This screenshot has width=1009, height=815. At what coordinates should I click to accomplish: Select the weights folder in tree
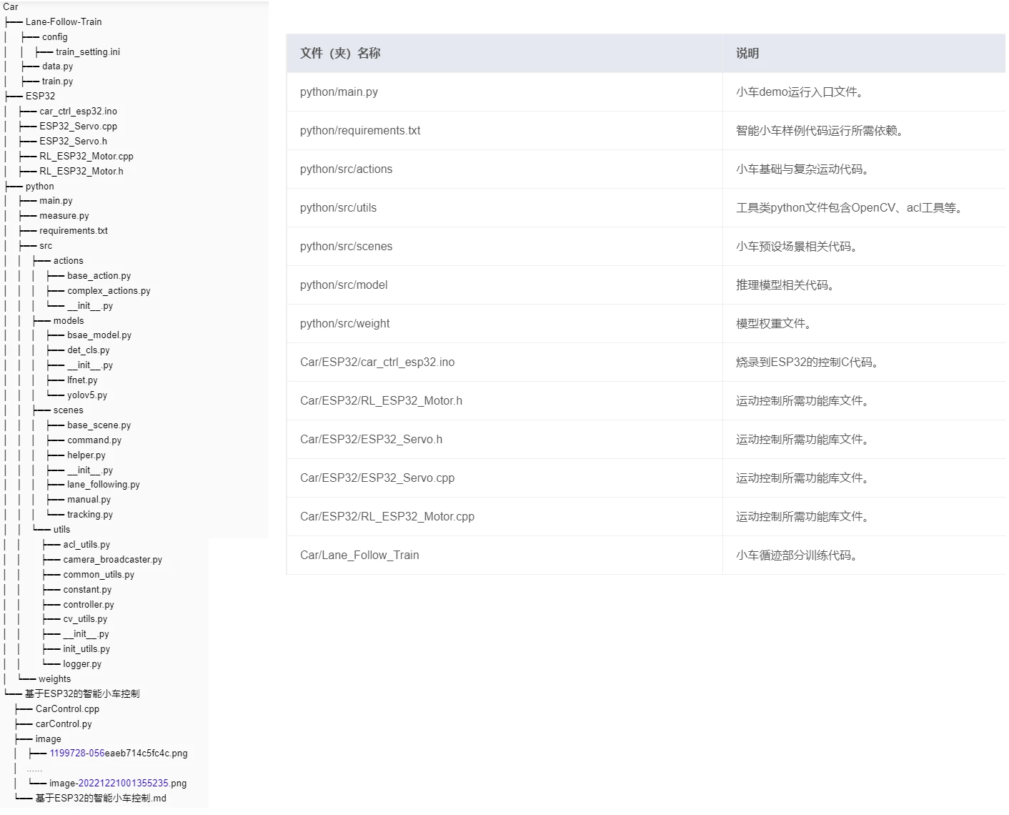[54, 678]
